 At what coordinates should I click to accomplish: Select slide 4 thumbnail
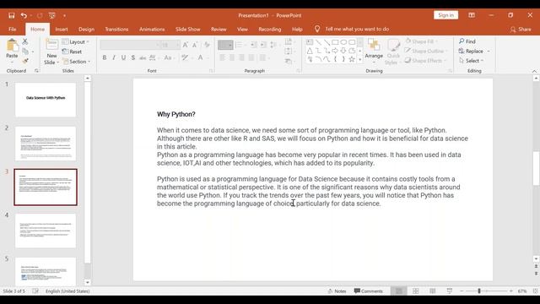(46, 231)
